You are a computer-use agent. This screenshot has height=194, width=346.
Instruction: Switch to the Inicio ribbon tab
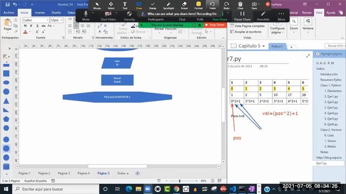point(24,13)
